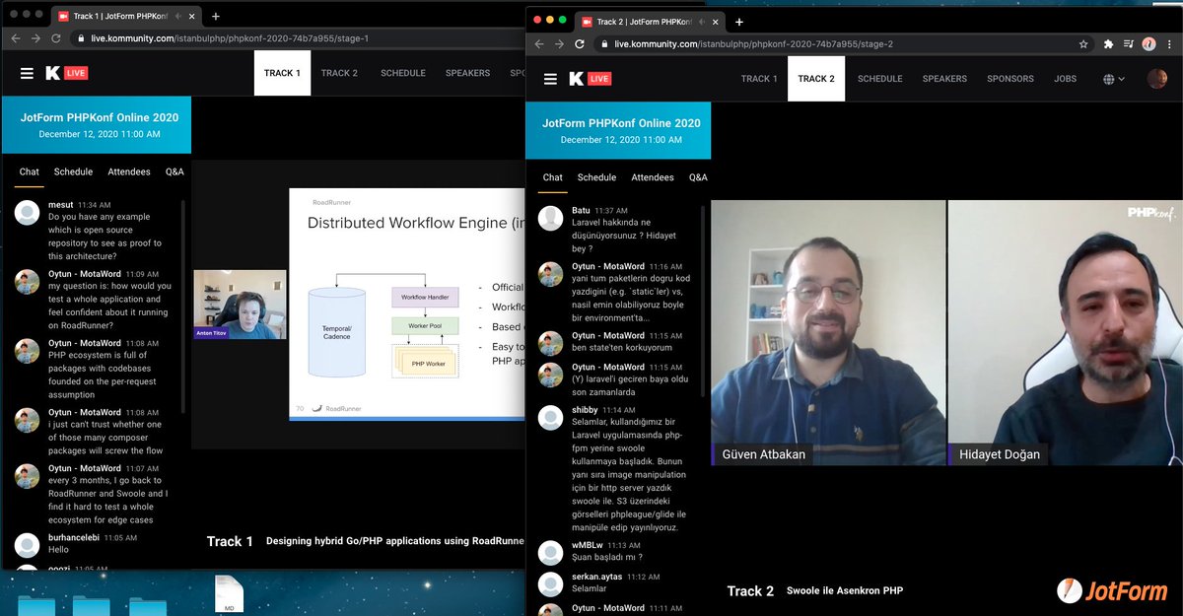The width and height of the screenshot is (1183, 616).
Task: Switch to Chat tab in Track 2 sidebar
Action: (x=553, y=177)
